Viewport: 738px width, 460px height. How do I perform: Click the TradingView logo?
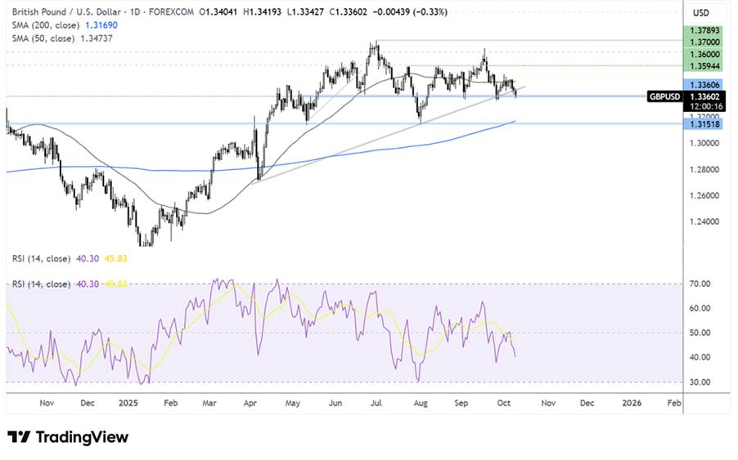click(68, 437)
